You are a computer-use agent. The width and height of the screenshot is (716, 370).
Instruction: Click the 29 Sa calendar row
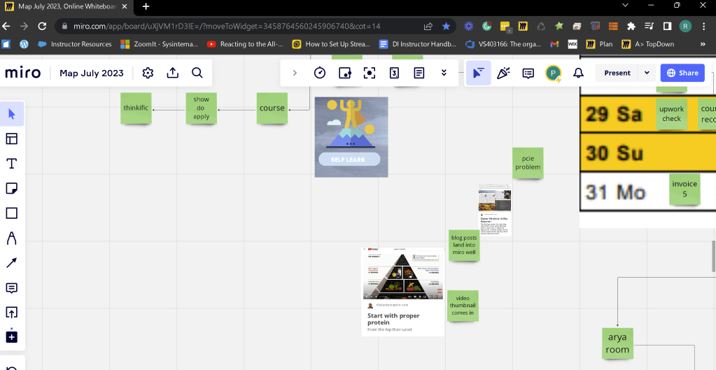pos(647,114)
